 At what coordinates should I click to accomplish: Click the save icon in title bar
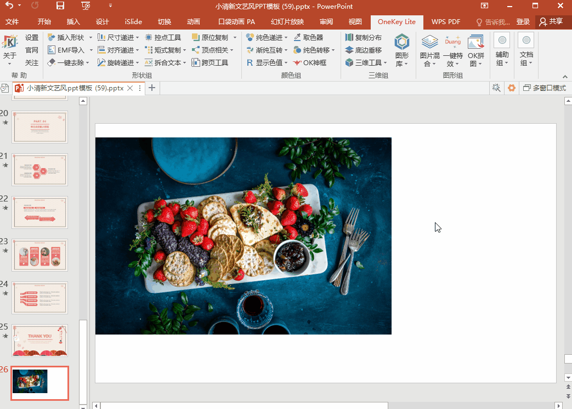60,6
